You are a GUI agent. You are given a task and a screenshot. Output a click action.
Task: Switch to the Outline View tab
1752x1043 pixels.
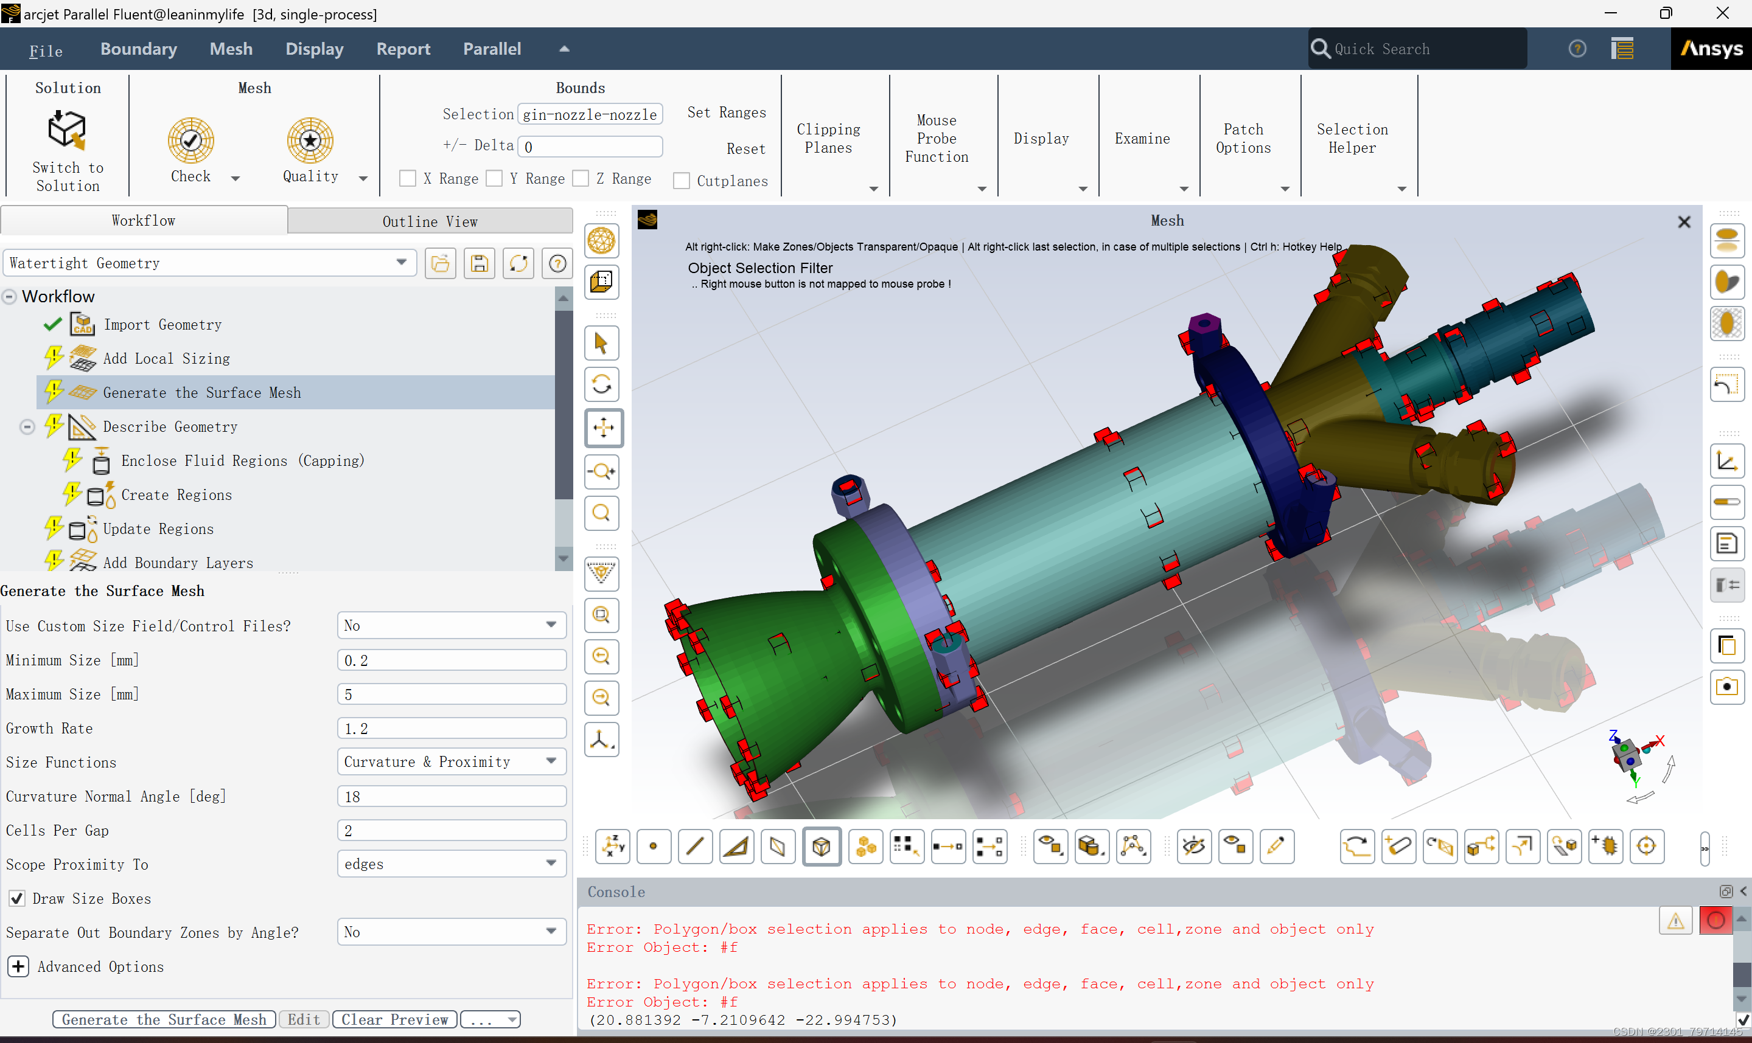[x=430, y=221]
